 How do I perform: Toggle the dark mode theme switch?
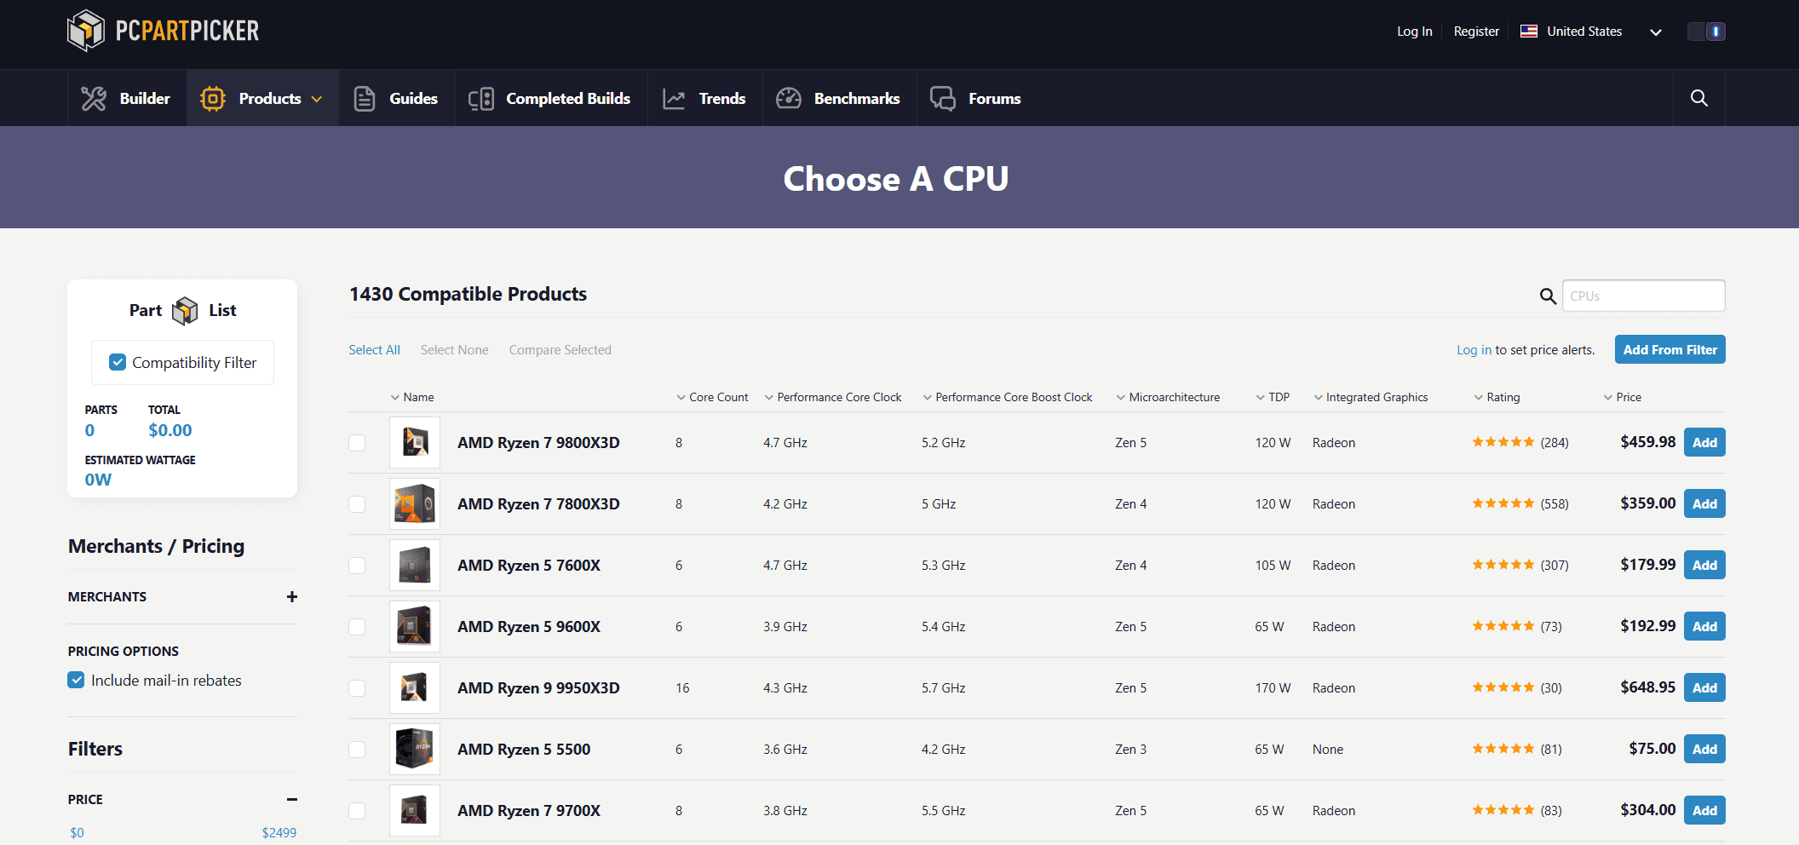click(x=1706, y=32)
